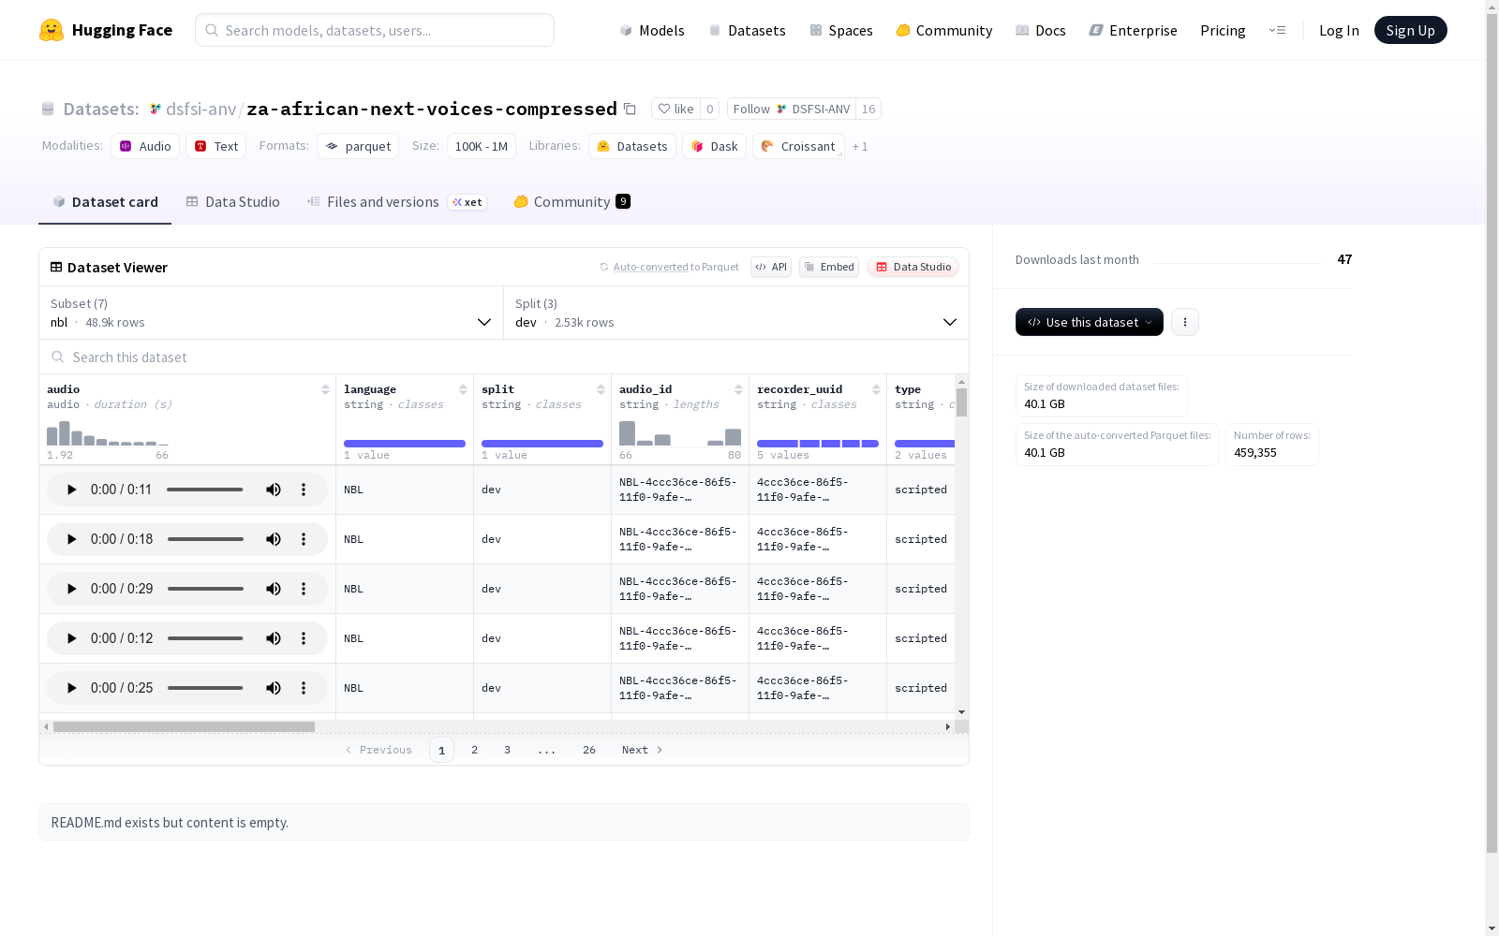Play the 0:18 audio clip

click(x=71, y=539)
